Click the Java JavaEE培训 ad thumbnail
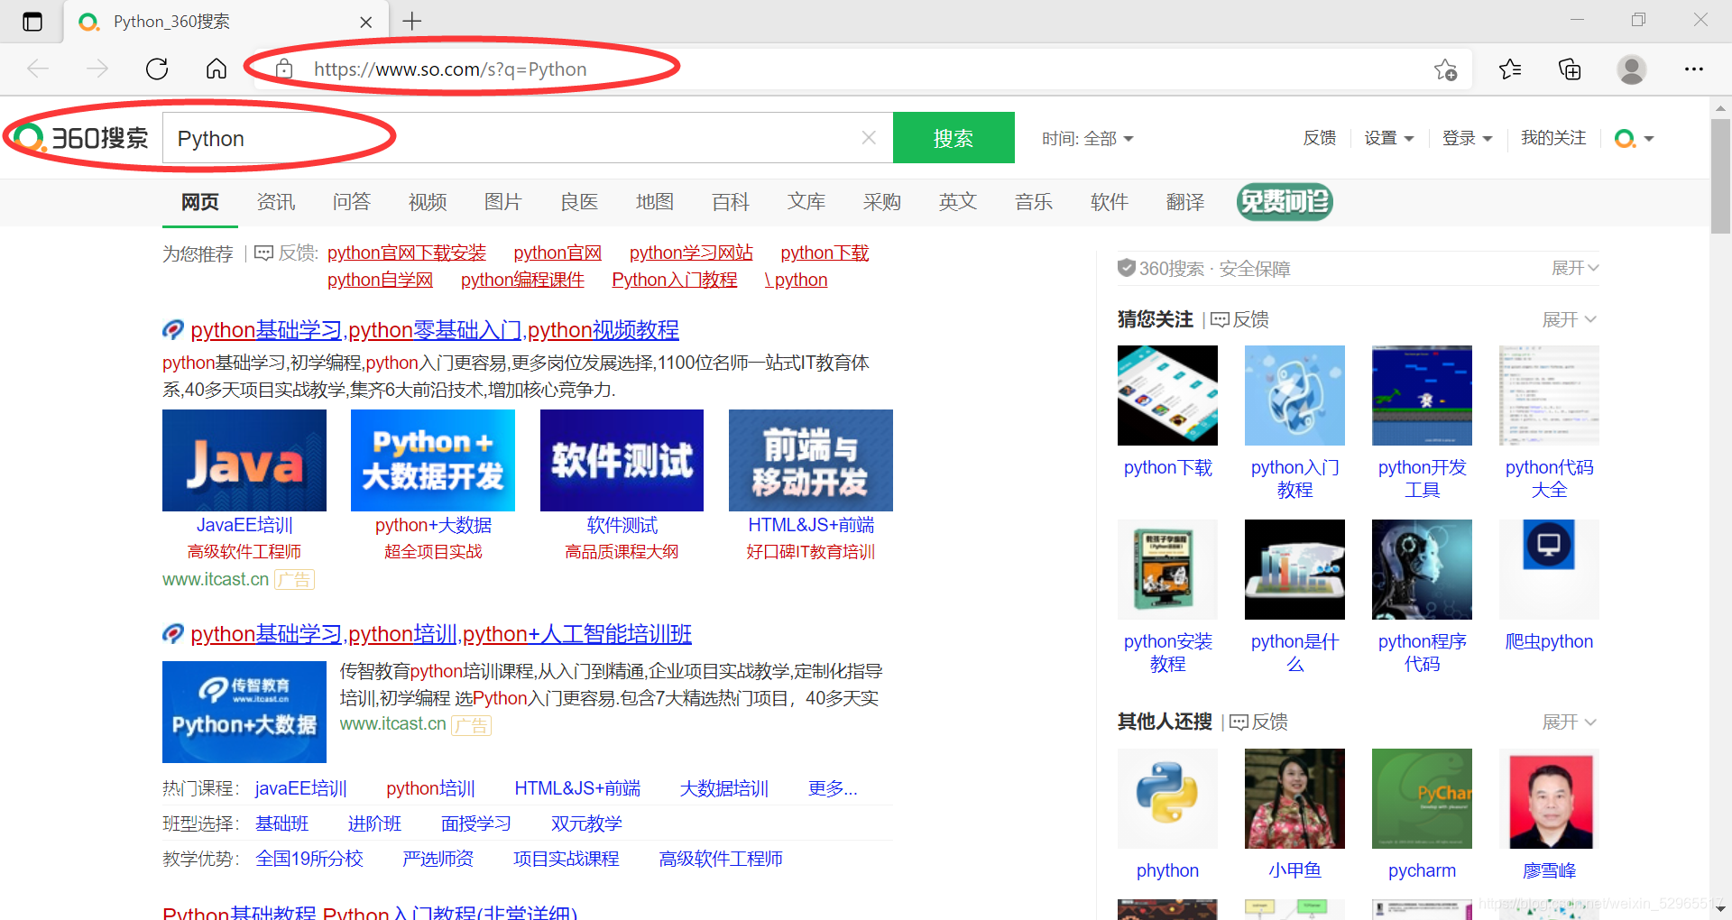The height and width of the screenshot is (920, 1732). (244, 460)
